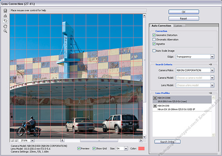Viewport: 222px width, 156px height.
Task: Click the grid Size value 54 field
Action: coord(120,148)
